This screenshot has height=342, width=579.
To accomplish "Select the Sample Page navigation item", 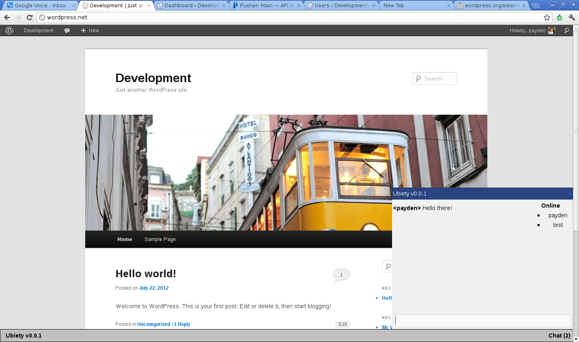I will click(x=160, y=239).
